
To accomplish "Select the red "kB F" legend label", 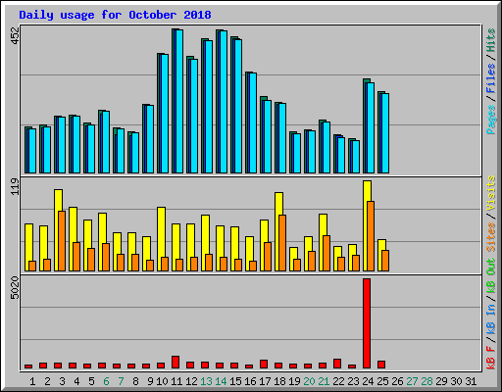I will pos(491,358).
